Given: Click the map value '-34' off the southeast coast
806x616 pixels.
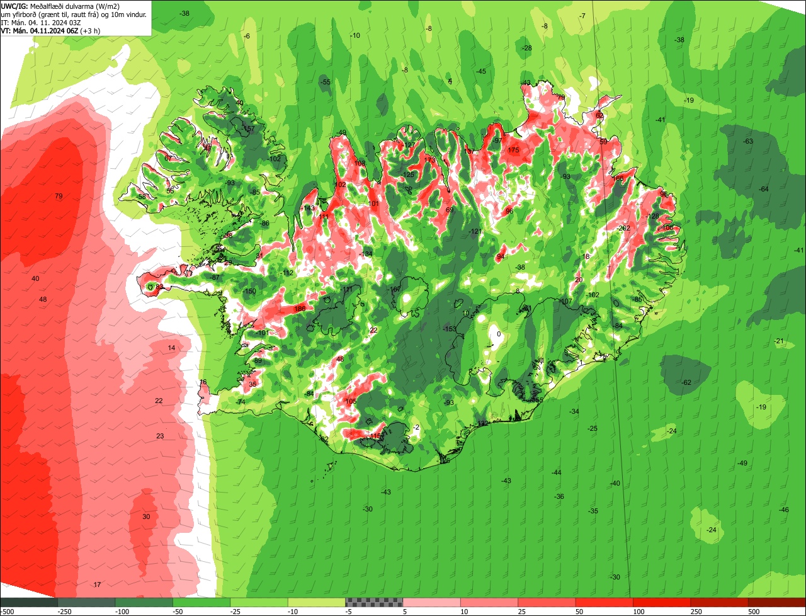Looking at the screenshot, I should click(x=574, y=411).
